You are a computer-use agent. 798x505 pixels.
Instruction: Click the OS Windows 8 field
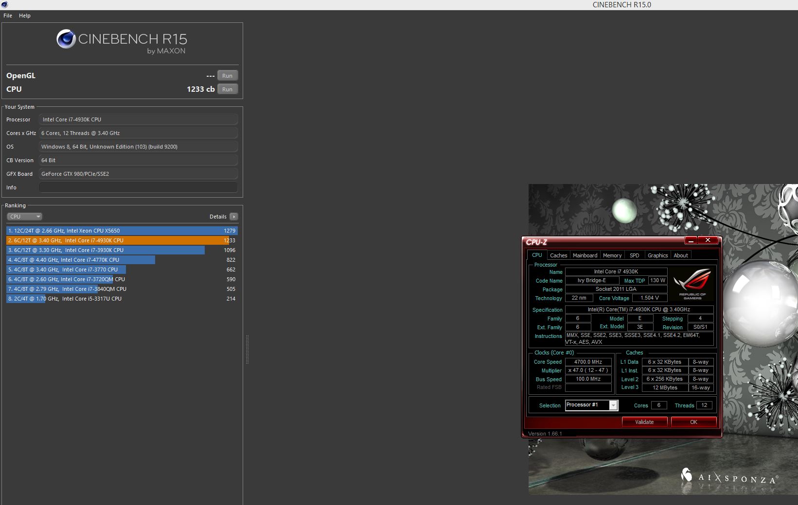click(x=138, y=147)
